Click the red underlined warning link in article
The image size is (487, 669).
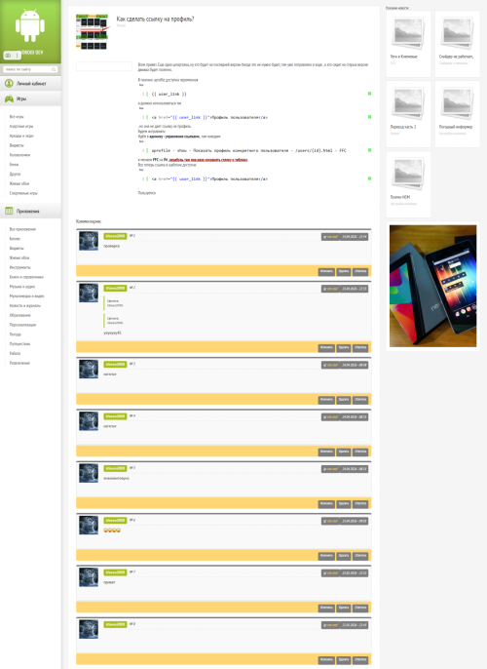click(207, 160)
